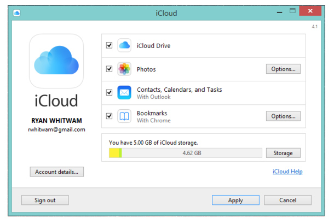Click the iCloud title bar app icon
The width and height of the screenshot is (334, 224).
pyautogui.click(x=16, y=11)
